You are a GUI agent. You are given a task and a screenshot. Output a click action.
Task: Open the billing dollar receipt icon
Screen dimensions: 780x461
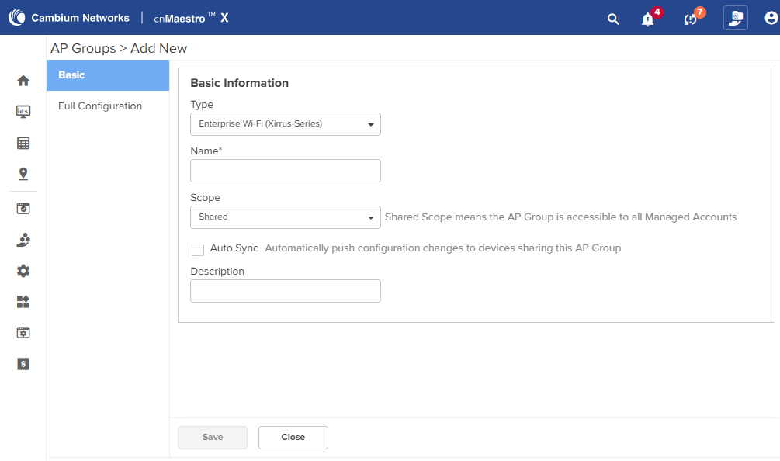[23, 364]
